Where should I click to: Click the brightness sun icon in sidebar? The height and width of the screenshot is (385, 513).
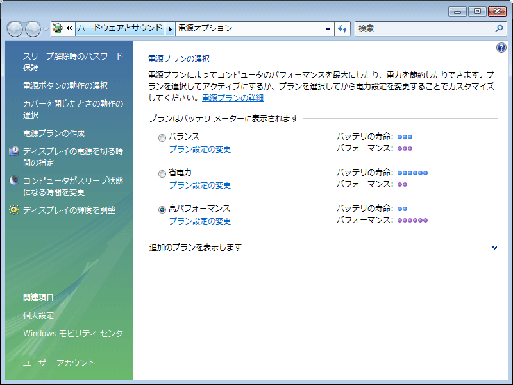click(x=13, y=210)
